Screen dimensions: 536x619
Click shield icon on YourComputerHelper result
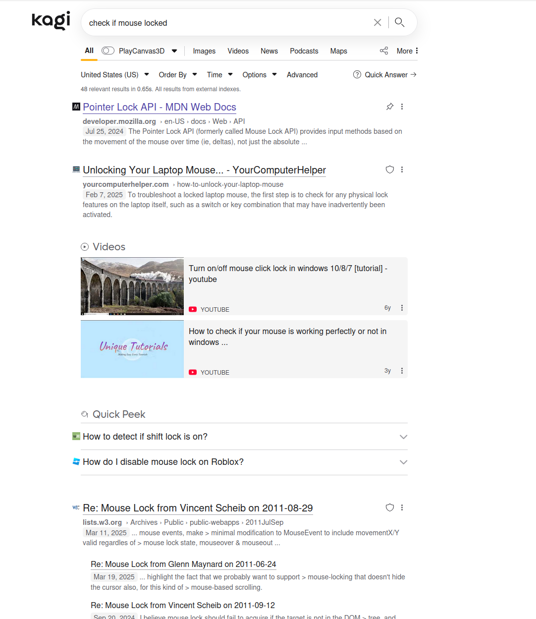[390, 169]
